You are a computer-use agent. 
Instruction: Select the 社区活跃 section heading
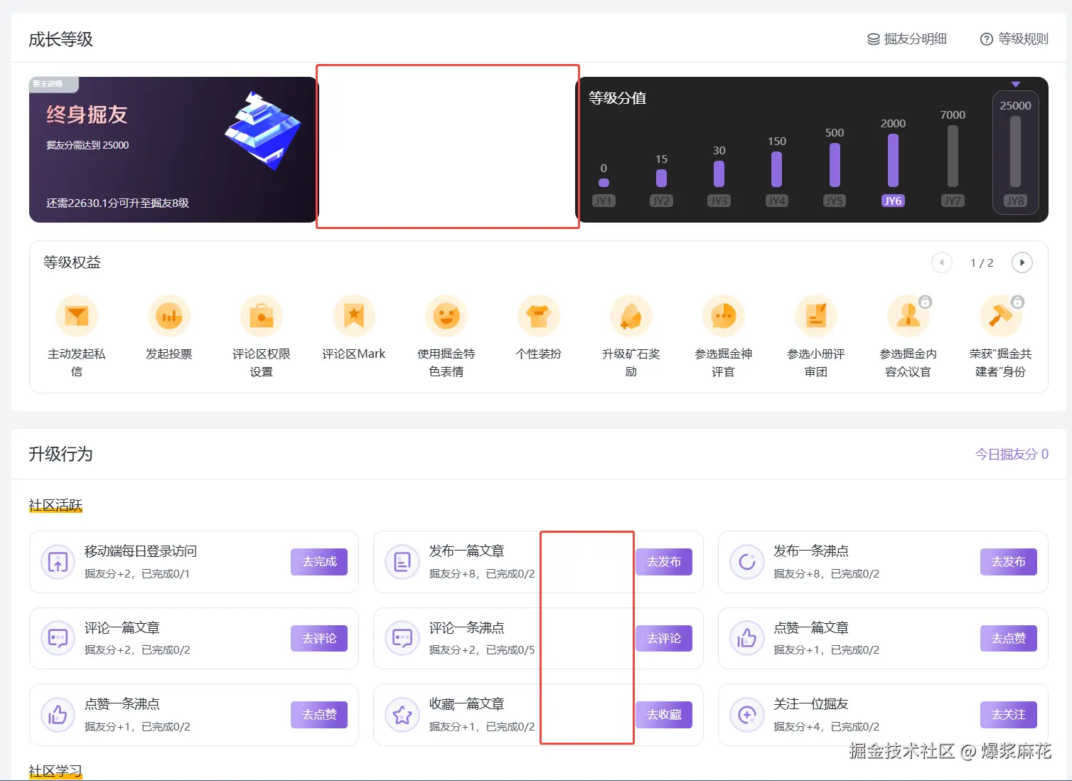pos(55,504)
